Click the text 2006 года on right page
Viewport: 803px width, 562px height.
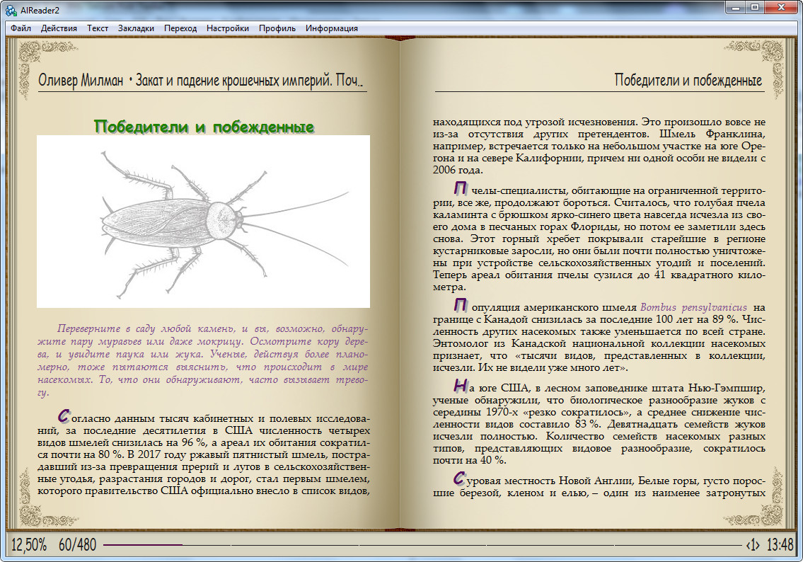click(458, 170)
